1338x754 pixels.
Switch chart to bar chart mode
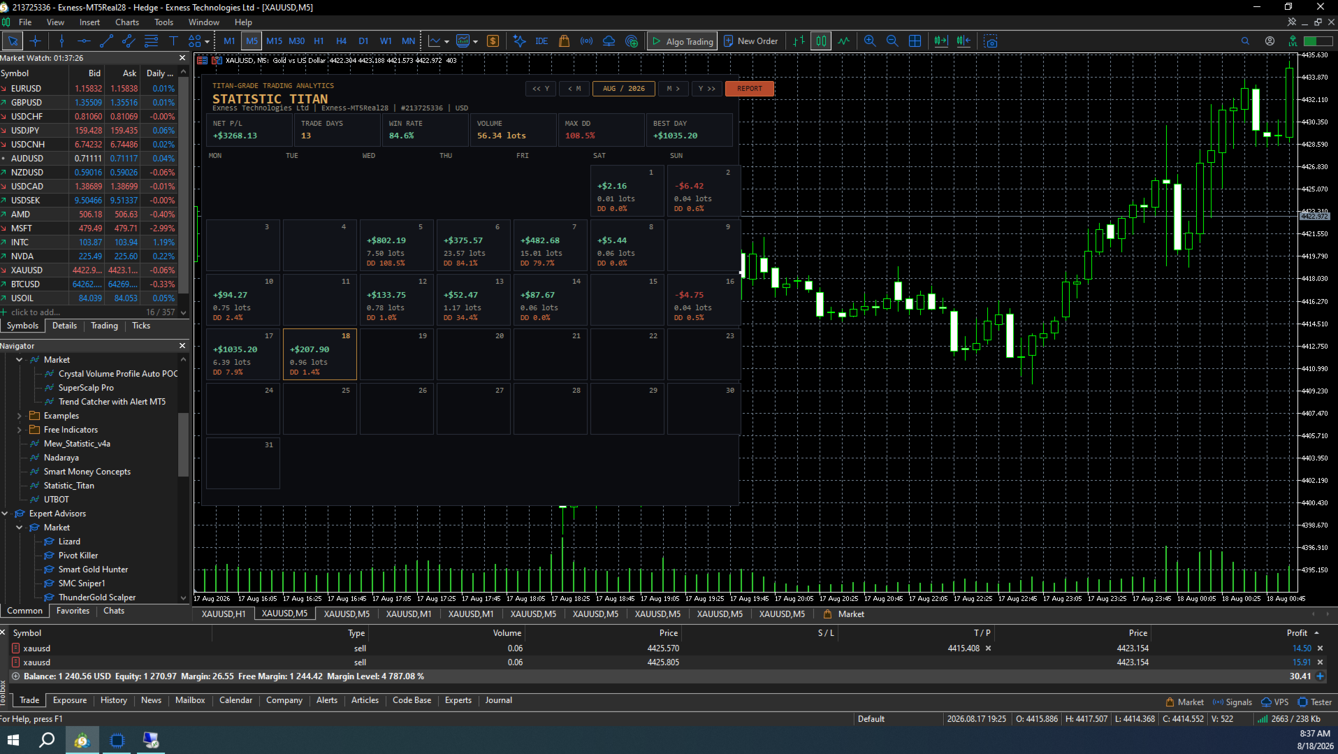coord(799,41)
